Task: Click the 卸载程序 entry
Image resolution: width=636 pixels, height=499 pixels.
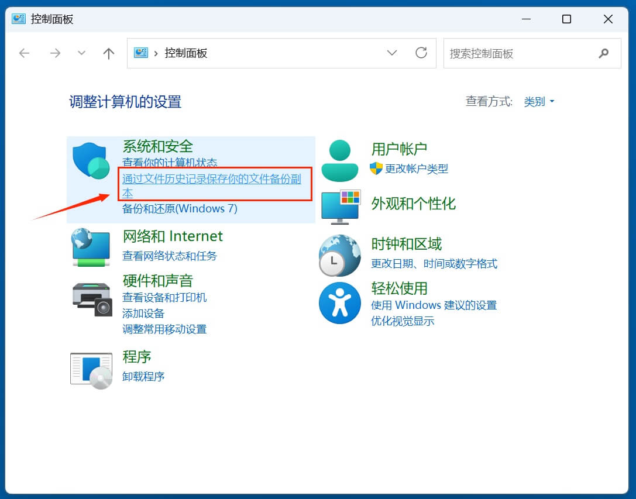Action: click(x=143, y=376)
